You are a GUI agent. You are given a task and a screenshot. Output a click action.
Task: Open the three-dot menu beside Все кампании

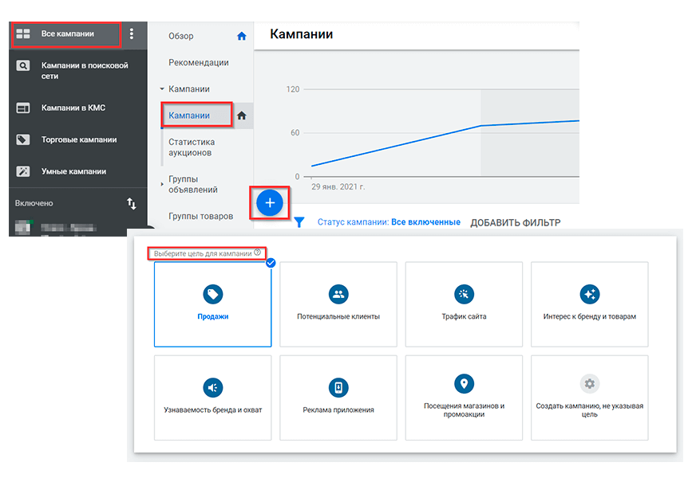pyautogui.click(x=132, y=34)
